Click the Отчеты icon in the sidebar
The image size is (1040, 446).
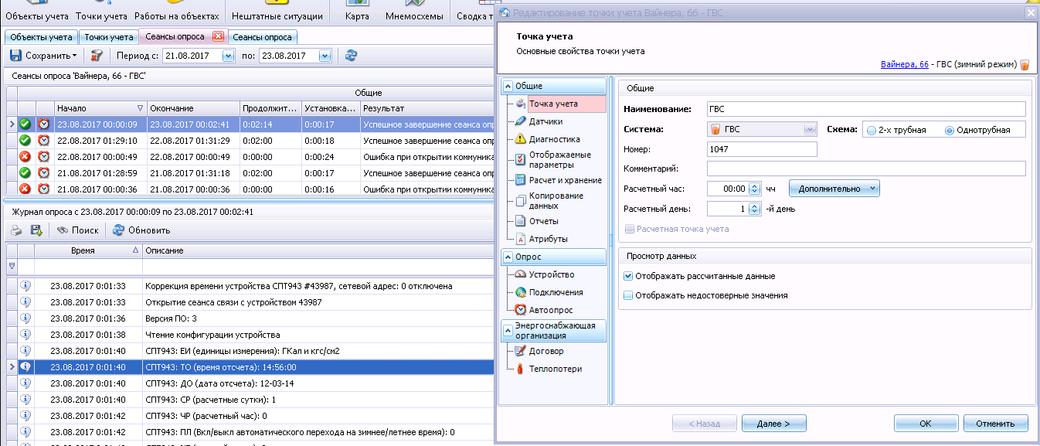(x=521, y=221)
